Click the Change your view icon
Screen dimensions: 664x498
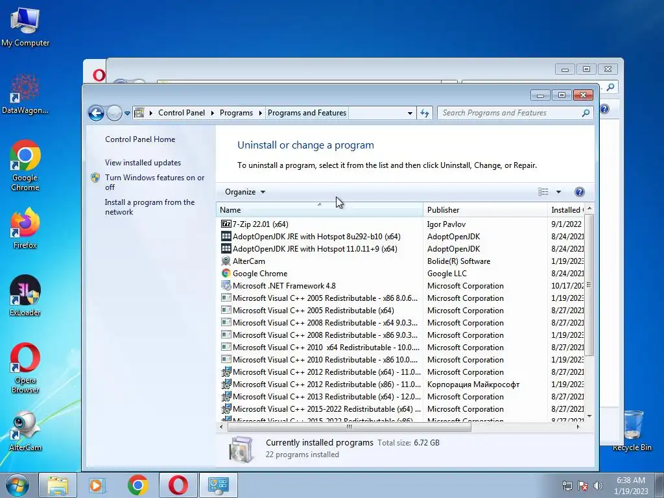point(543,192)
